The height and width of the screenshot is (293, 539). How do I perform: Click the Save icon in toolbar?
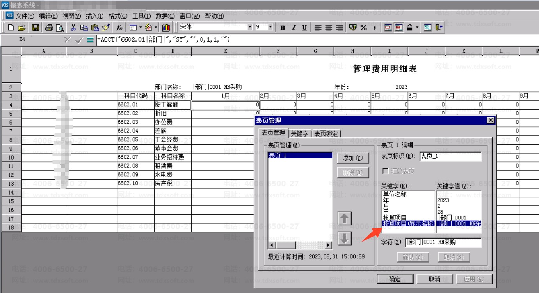(x=35, y=28)
